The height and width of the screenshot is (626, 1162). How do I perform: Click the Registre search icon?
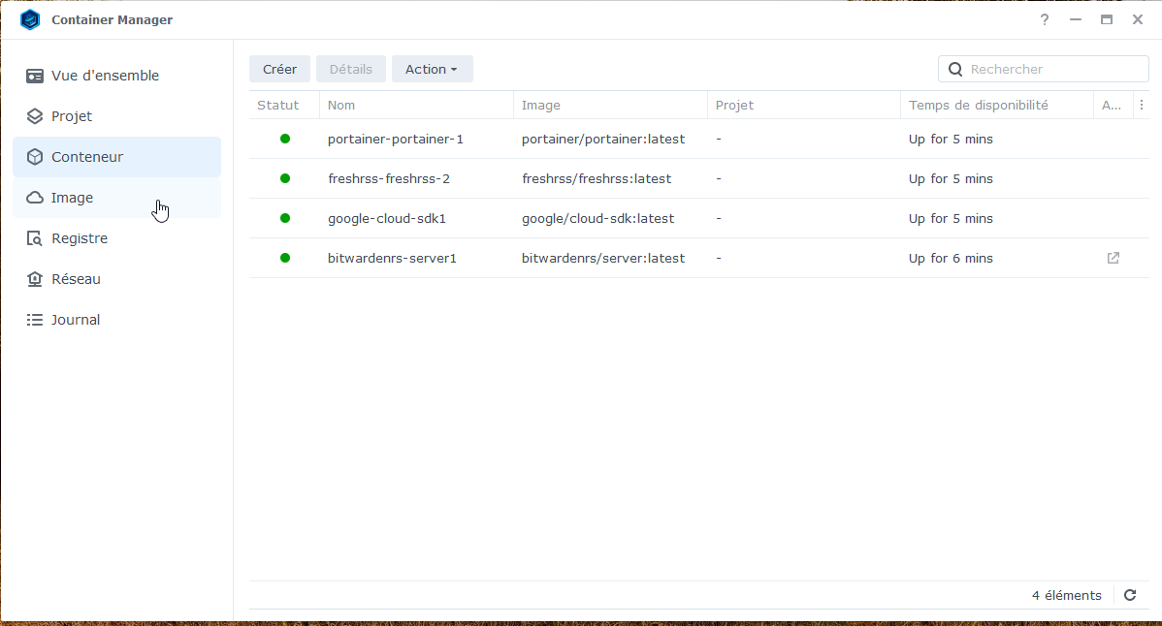click(x=35, y=238)
